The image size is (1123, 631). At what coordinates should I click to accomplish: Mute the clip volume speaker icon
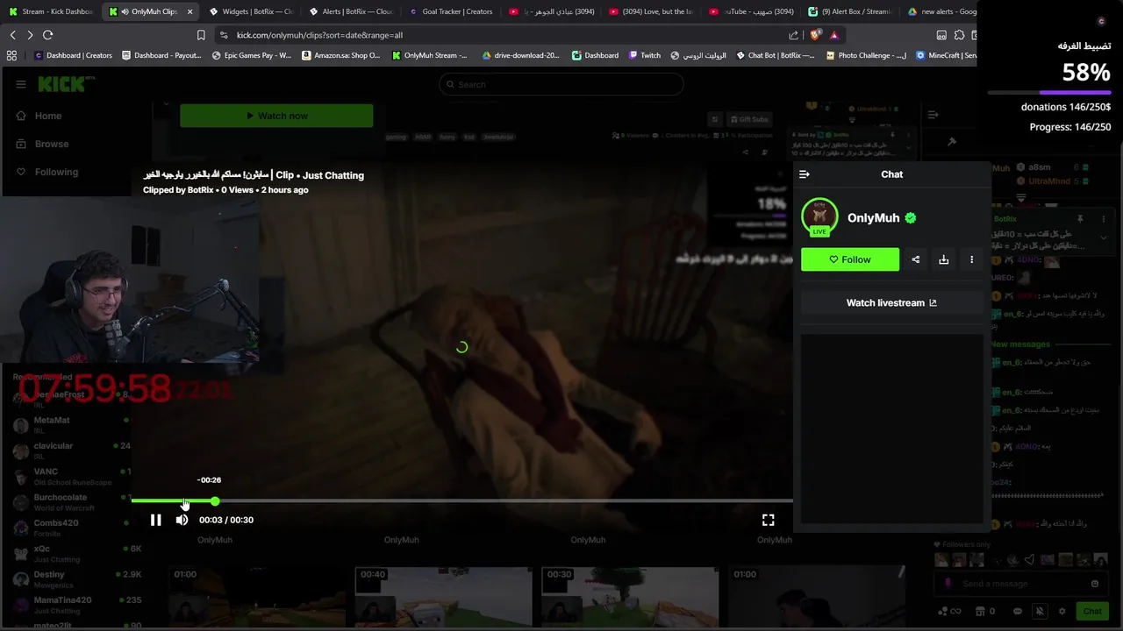tap(182, 520)
